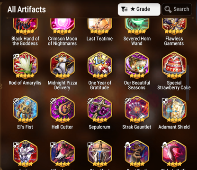197x170 pixels.
Task: Click the Hell Cutter artifact icon
Action: [x=63, y=110]
